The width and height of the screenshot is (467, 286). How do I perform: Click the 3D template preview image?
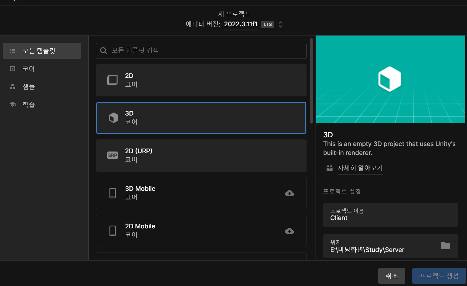(x=391, y=79)
